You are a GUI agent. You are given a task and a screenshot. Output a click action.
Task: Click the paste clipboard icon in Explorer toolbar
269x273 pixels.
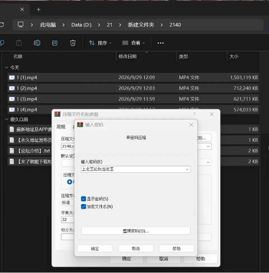pos(19,43)
